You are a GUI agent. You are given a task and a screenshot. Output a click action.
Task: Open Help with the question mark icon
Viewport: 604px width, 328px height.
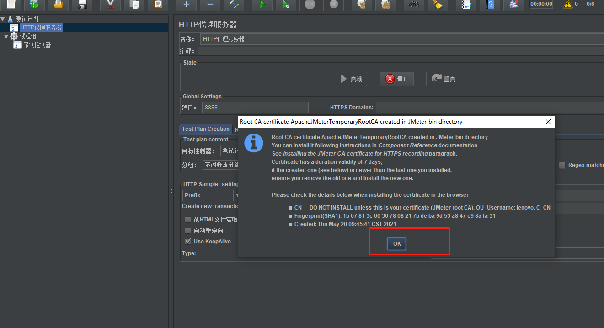click(x=490, y=5)
